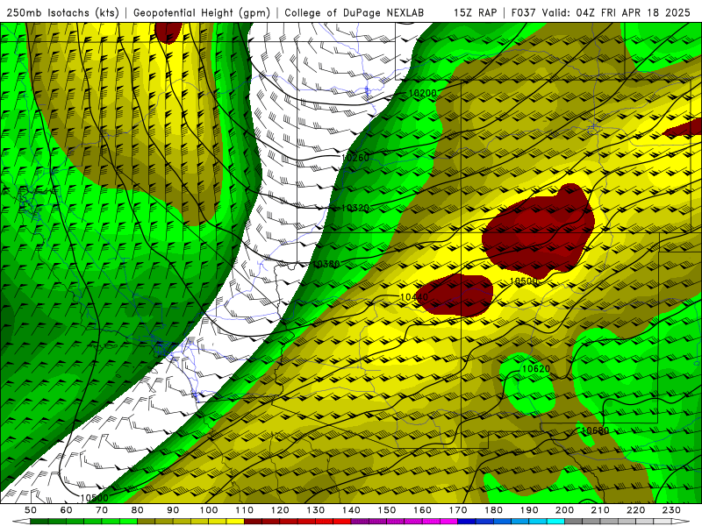
Task: Click the 170 value on the color scale
Action: pos(458,510)
